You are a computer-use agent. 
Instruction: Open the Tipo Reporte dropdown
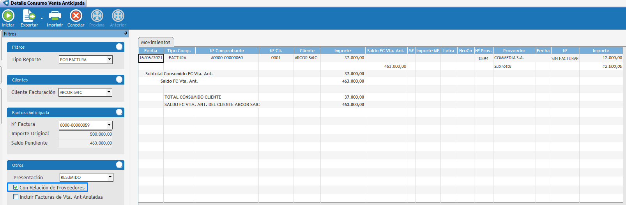tap(109, 60)
